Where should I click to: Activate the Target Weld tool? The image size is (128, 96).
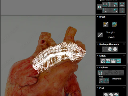pos(101,81)
